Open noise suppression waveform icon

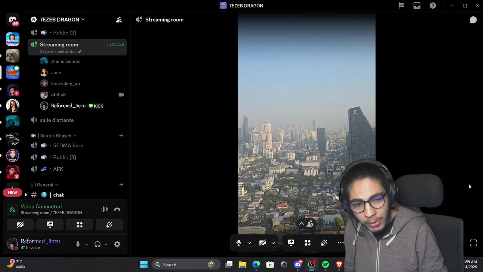click(x=105, y=209)
